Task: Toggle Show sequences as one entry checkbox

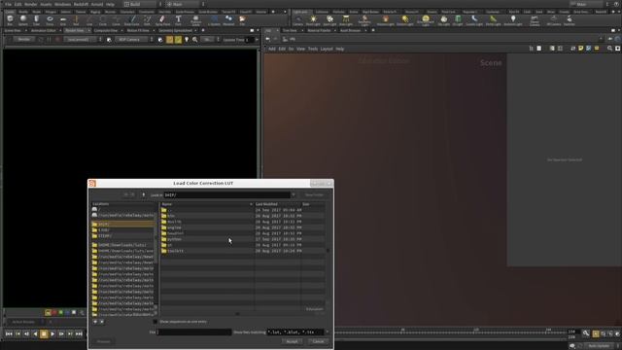Action: pyautogui.click(x=155, y=322)
